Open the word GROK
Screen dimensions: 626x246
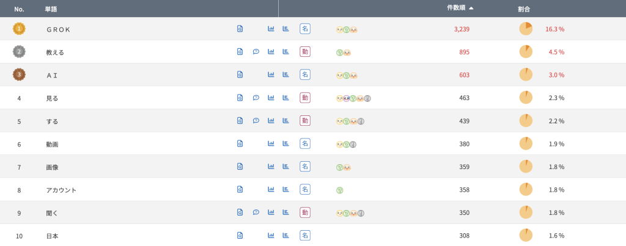click(x=58, y=29)
